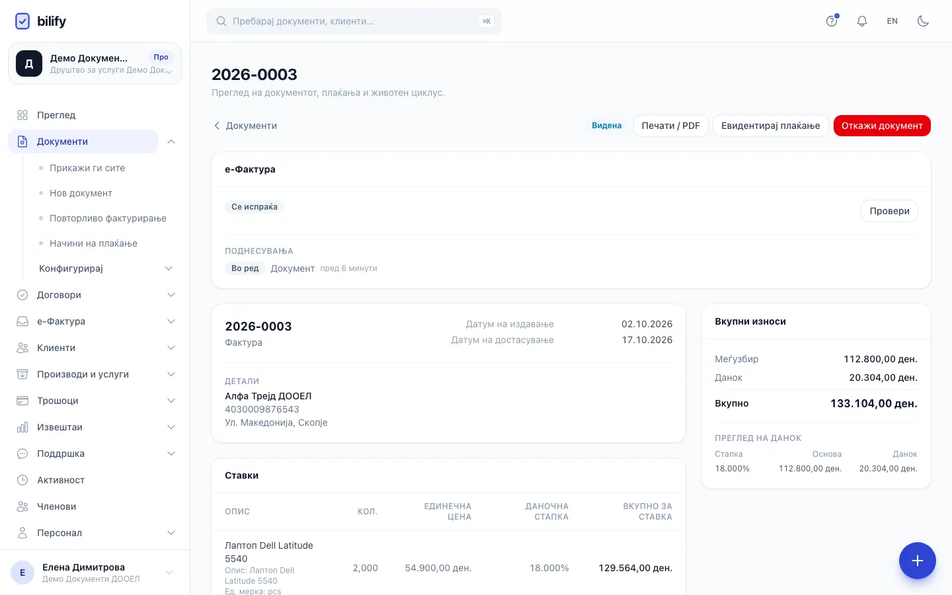Click the bilify logo icon
This screenshot has height=595, width=952.
coord(22,21)
